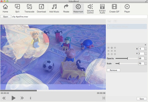This screenshot has height=102, width=148.
Task: Open the Add Music tool
Action: pos(54,9)
